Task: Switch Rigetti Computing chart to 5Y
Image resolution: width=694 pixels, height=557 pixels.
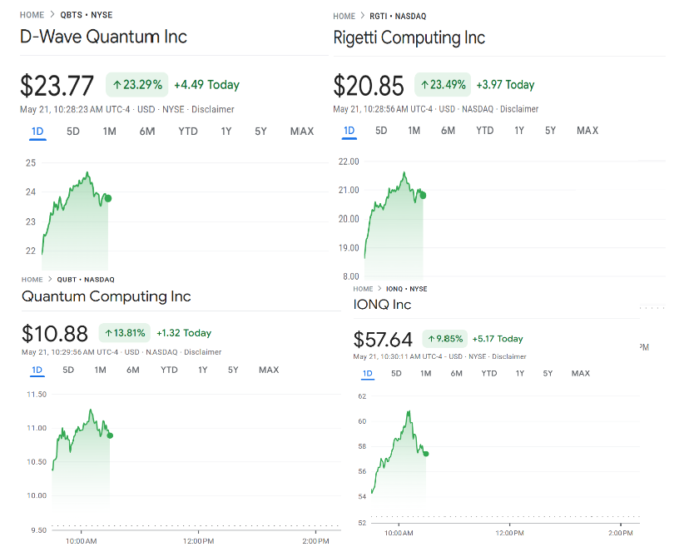Action: tap(550, 131)
